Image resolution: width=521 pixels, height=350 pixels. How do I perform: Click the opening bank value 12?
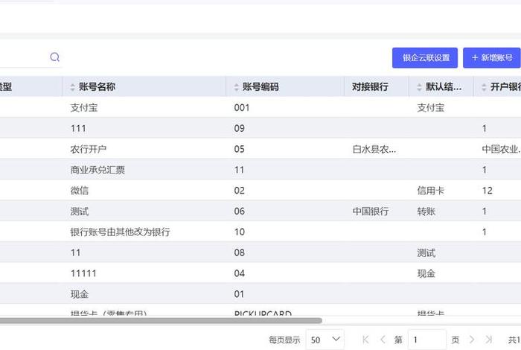(487, 191)
